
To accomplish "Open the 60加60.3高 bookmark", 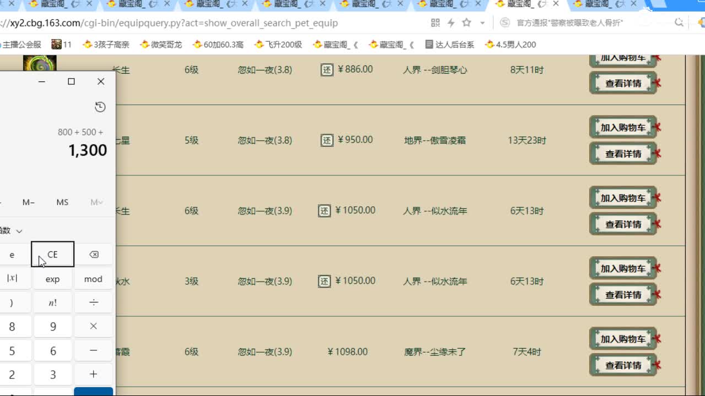I will [x=218, y=45].
